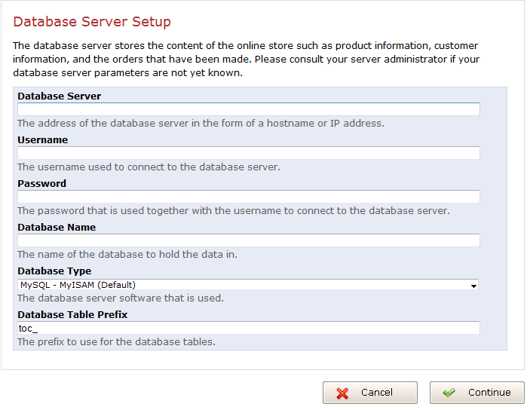Click the Username field label
530x410 pixels.
pyautogui.click(x=42, y=139)
